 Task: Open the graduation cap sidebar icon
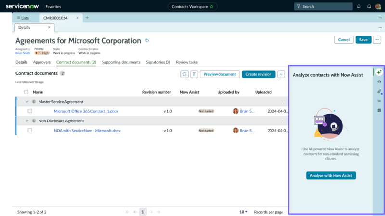[379, 82]
